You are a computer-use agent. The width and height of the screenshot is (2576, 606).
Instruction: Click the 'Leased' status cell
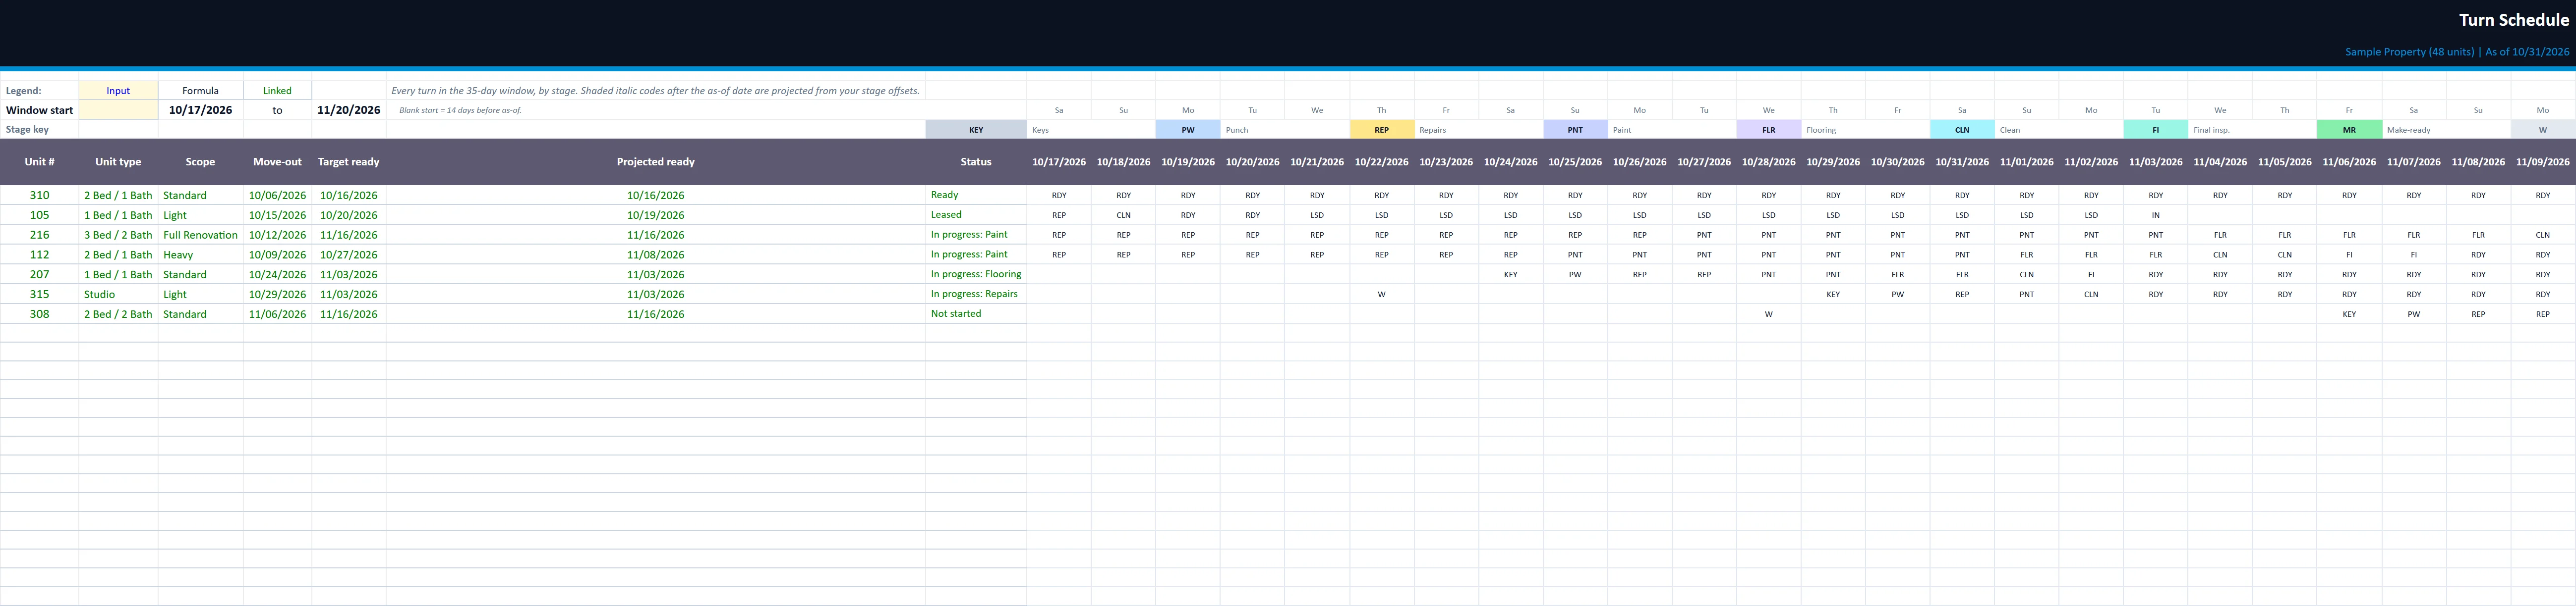click(x=975, y=215)
